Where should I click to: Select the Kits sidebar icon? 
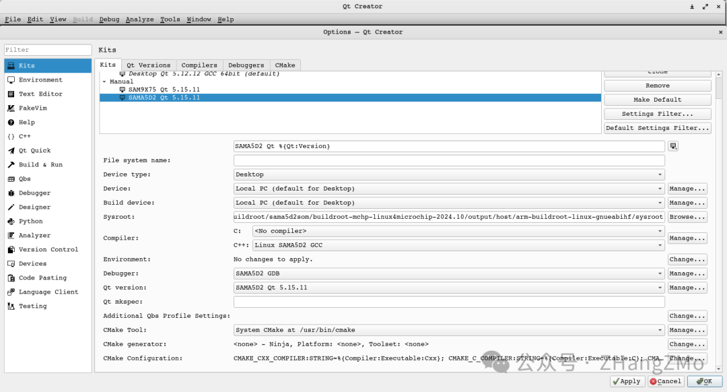[11, 65]
